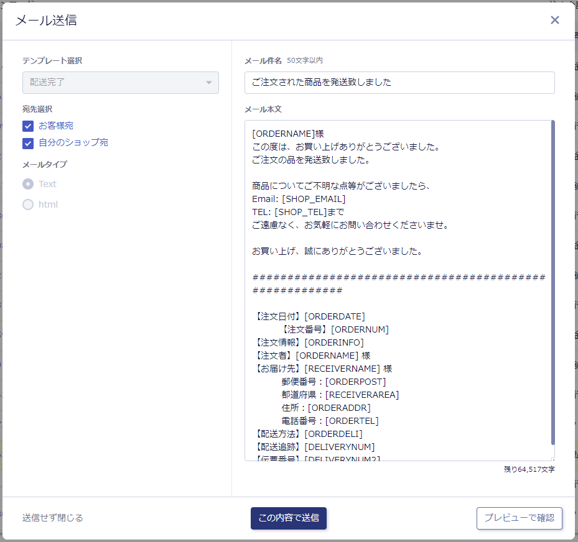
Task: Click the resize grip of the body textarea
Action: (x=552, y=458)
